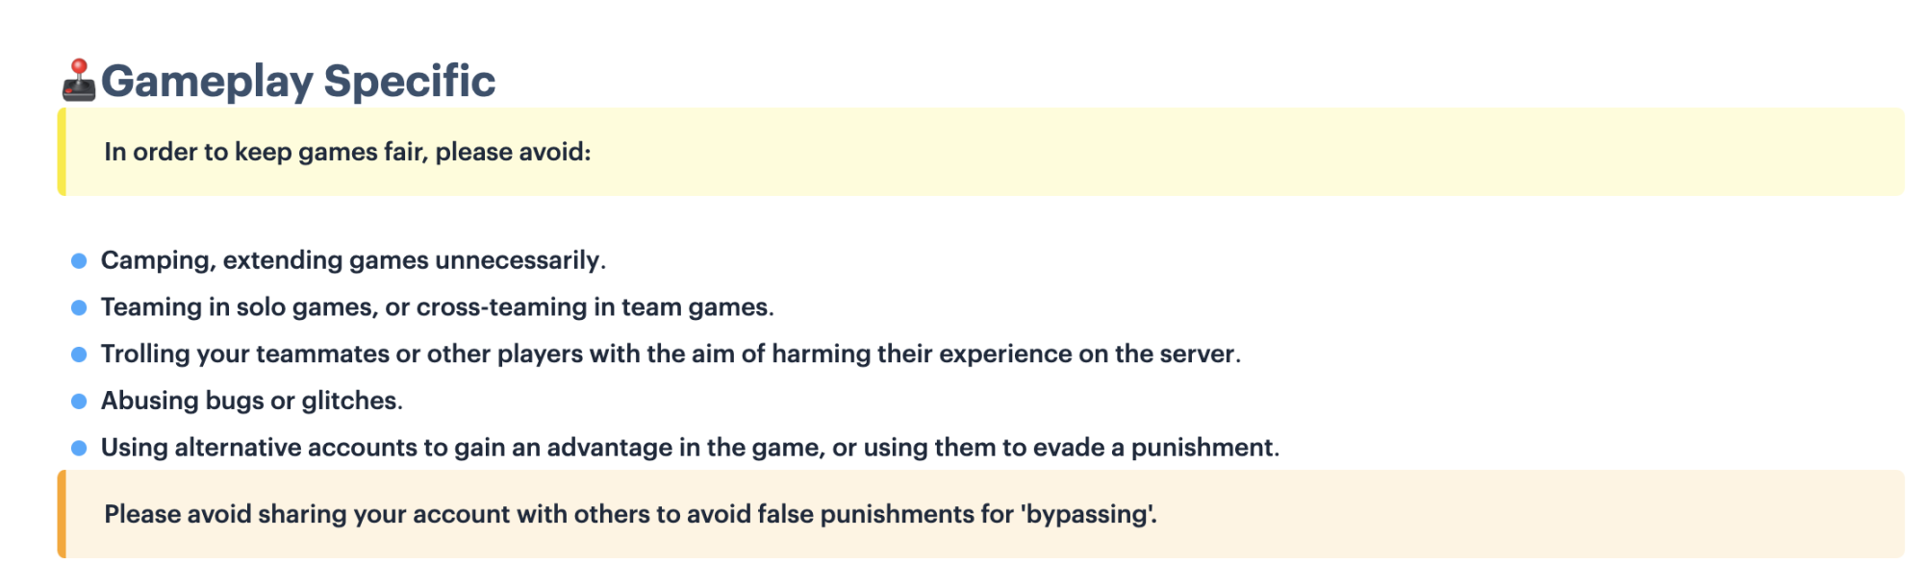The height and width of the screenshot is (586, 1924).
Task: Click the joystick emoji icon beside heading
Action: pyautogui.click(x=79, y=81)
